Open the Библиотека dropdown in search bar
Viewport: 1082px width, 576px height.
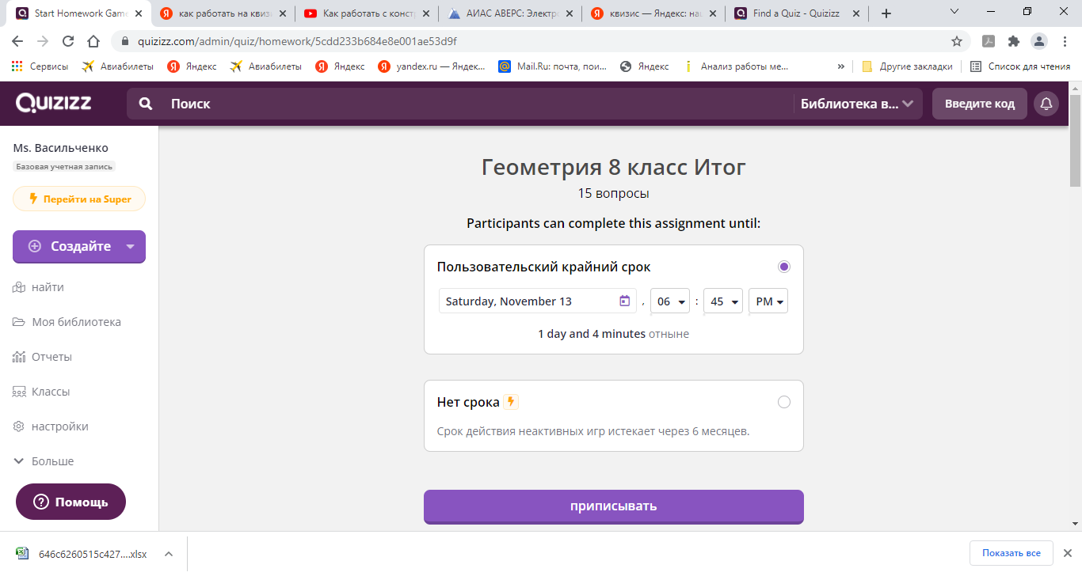click(x=857, y=104)
